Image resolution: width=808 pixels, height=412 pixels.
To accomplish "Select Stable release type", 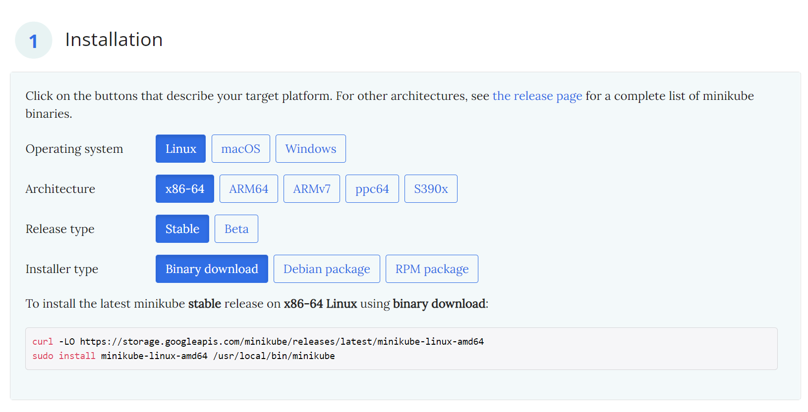I will [x=182, y=229].
